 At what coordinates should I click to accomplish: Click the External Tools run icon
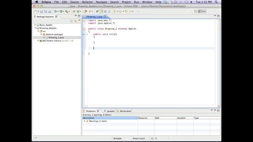(x=66, y=11)
